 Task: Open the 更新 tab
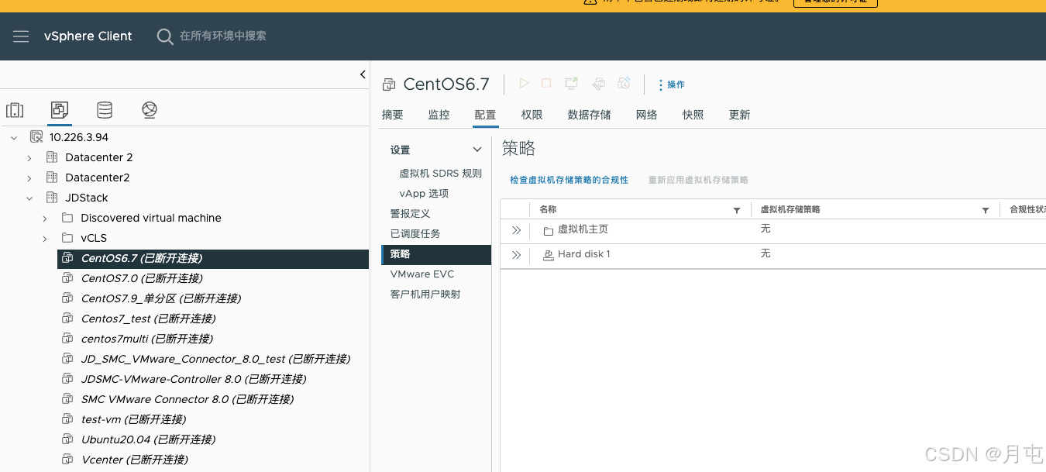739,115
